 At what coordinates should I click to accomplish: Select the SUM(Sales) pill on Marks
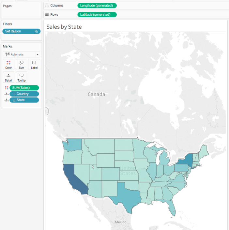click(24, 88)
